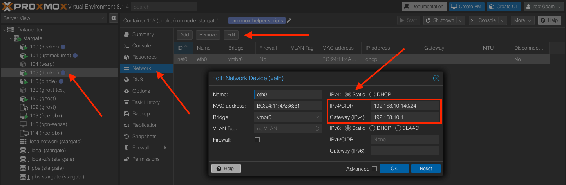This screenshot has height=185, width=566.
Task: Enable the Firewall checkbox
Action: click(257, 140)
